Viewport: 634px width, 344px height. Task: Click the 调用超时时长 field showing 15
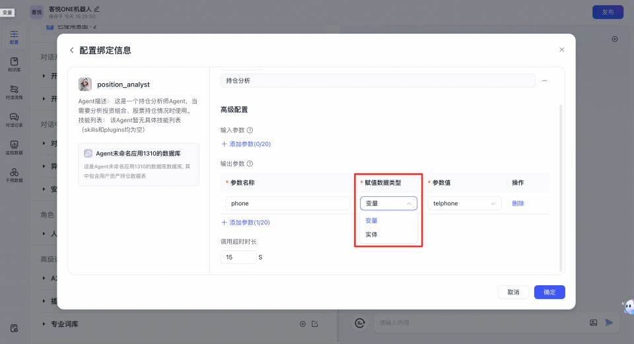click(238, 257)
